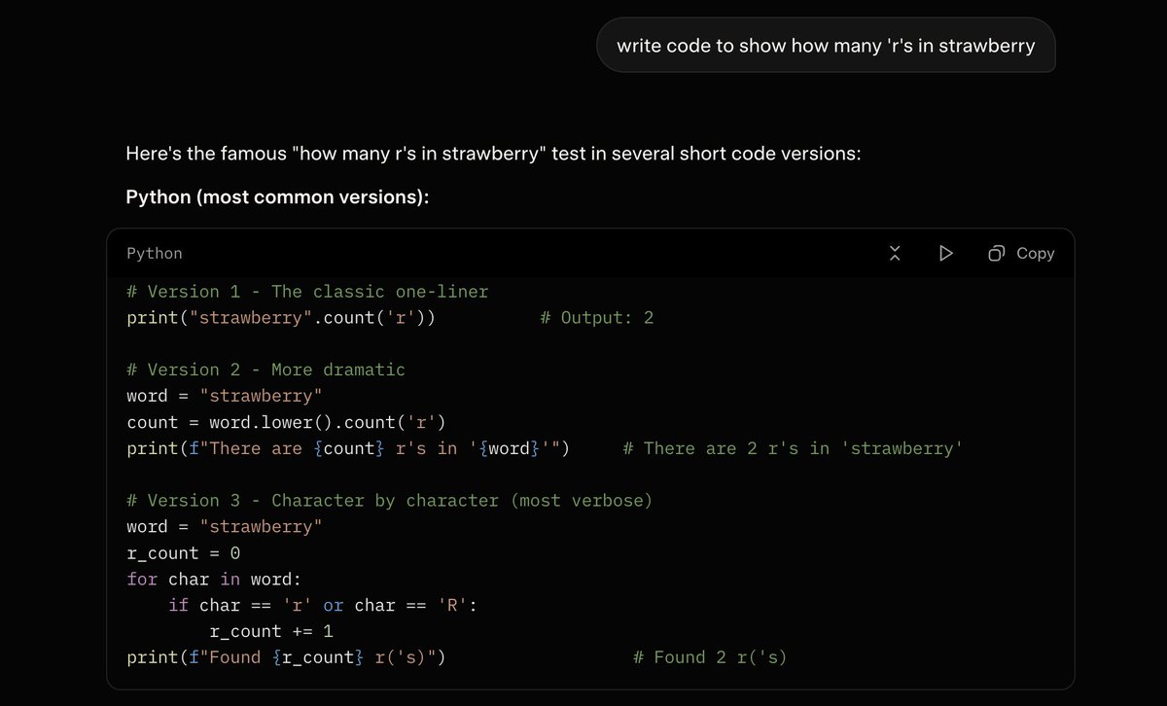Click the 'Python (most common versions):' heading
The width and height of the screenshot is (1167, 706).
[x=278, y=197]
